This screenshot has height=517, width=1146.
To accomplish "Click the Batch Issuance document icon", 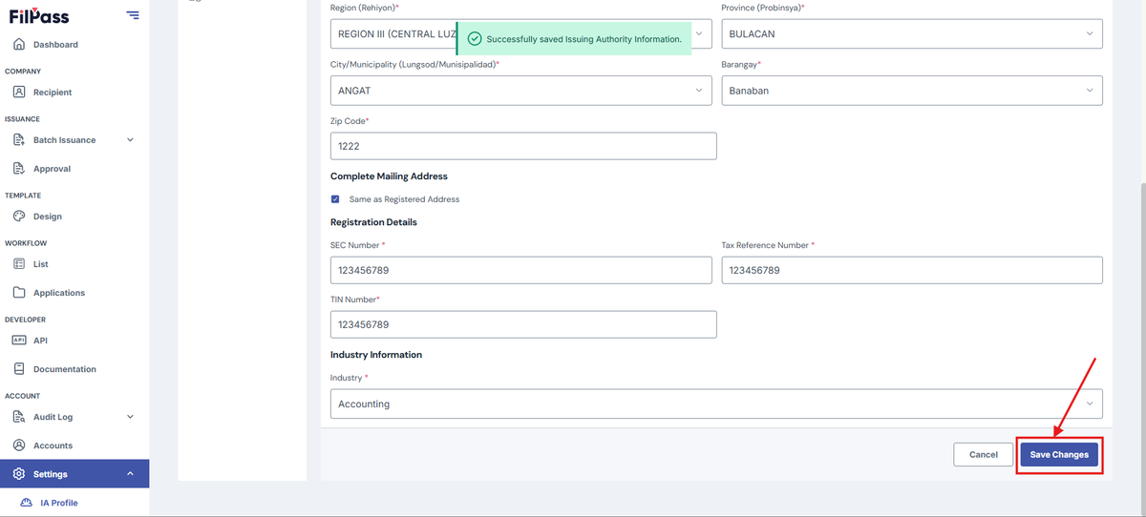I will 19,140.
